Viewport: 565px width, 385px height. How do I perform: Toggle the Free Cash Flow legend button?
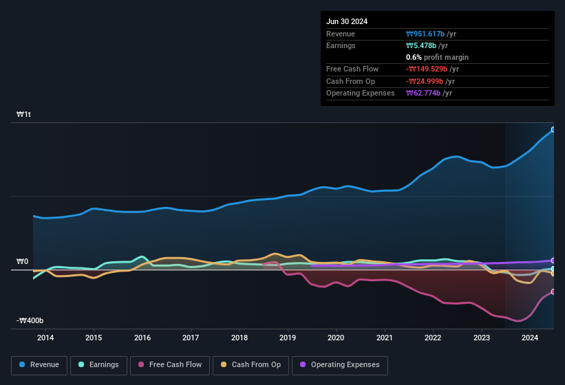click(x=170, y=365)
